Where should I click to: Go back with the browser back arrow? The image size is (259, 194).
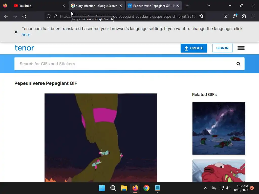pos(6,16)
